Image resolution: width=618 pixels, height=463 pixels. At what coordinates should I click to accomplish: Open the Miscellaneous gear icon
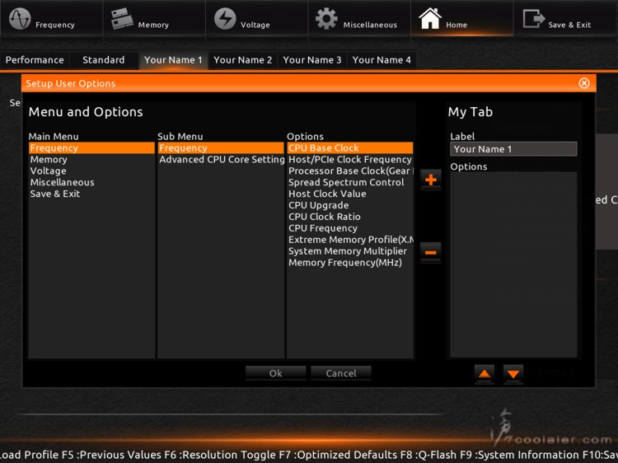[x=327, y=18]
